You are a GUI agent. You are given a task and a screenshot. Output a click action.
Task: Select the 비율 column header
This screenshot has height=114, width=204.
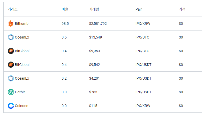pos(65,9)
